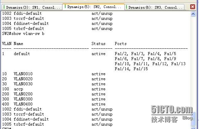The width and height of the screenshot is (199, 129).
Task: Click port list 'Fa1/14, Fa1/15'
Action: point(131,69)
